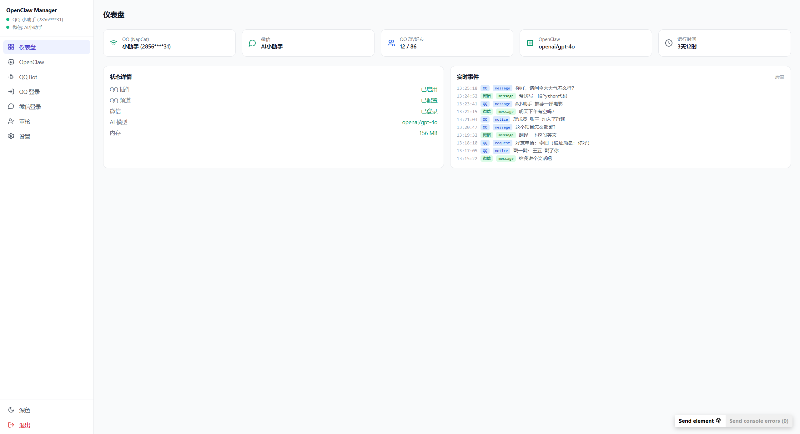
Task: Click the clock icon on 运行时间 card
Action: click(669, 43)
